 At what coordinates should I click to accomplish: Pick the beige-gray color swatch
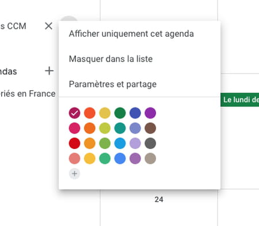[x=150, y=159]
